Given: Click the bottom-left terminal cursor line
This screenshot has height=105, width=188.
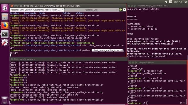Looking at the screenshot, I should [11, 102].
